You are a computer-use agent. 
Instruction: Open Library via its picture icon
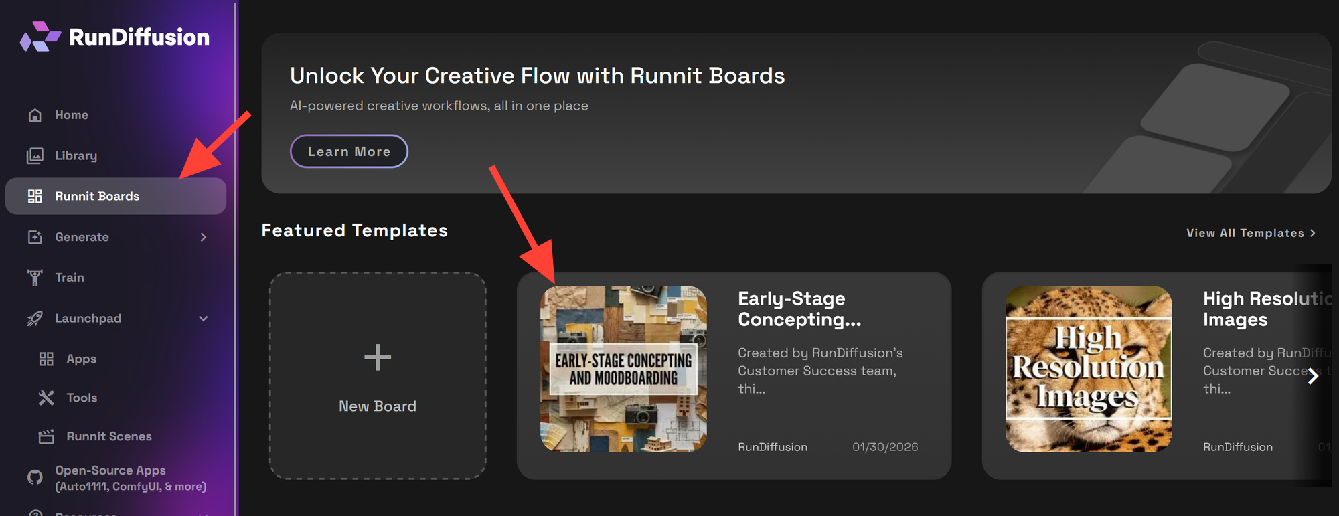35,156
